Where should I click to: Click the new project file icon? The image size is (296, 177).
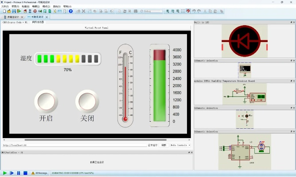click(x=4, y=11)
